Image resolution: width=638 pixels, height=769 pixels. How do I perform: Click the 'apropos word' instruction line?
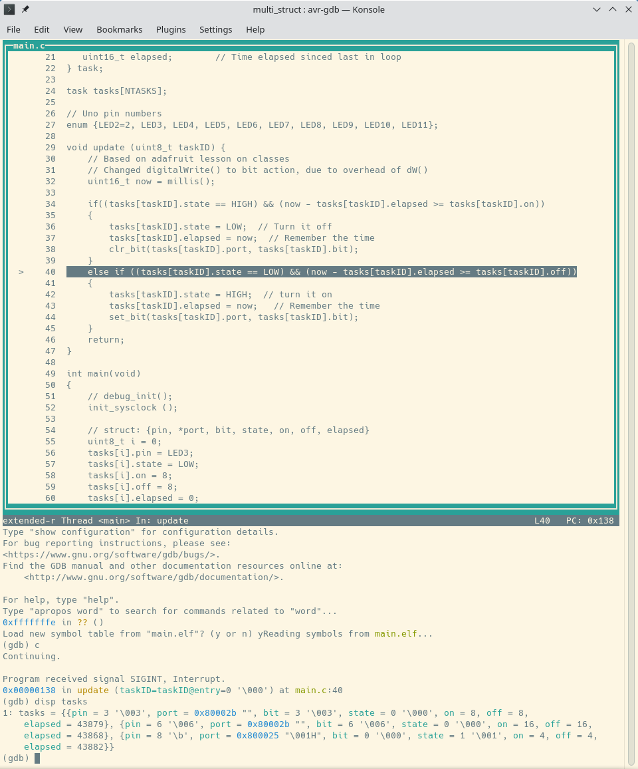169,611
